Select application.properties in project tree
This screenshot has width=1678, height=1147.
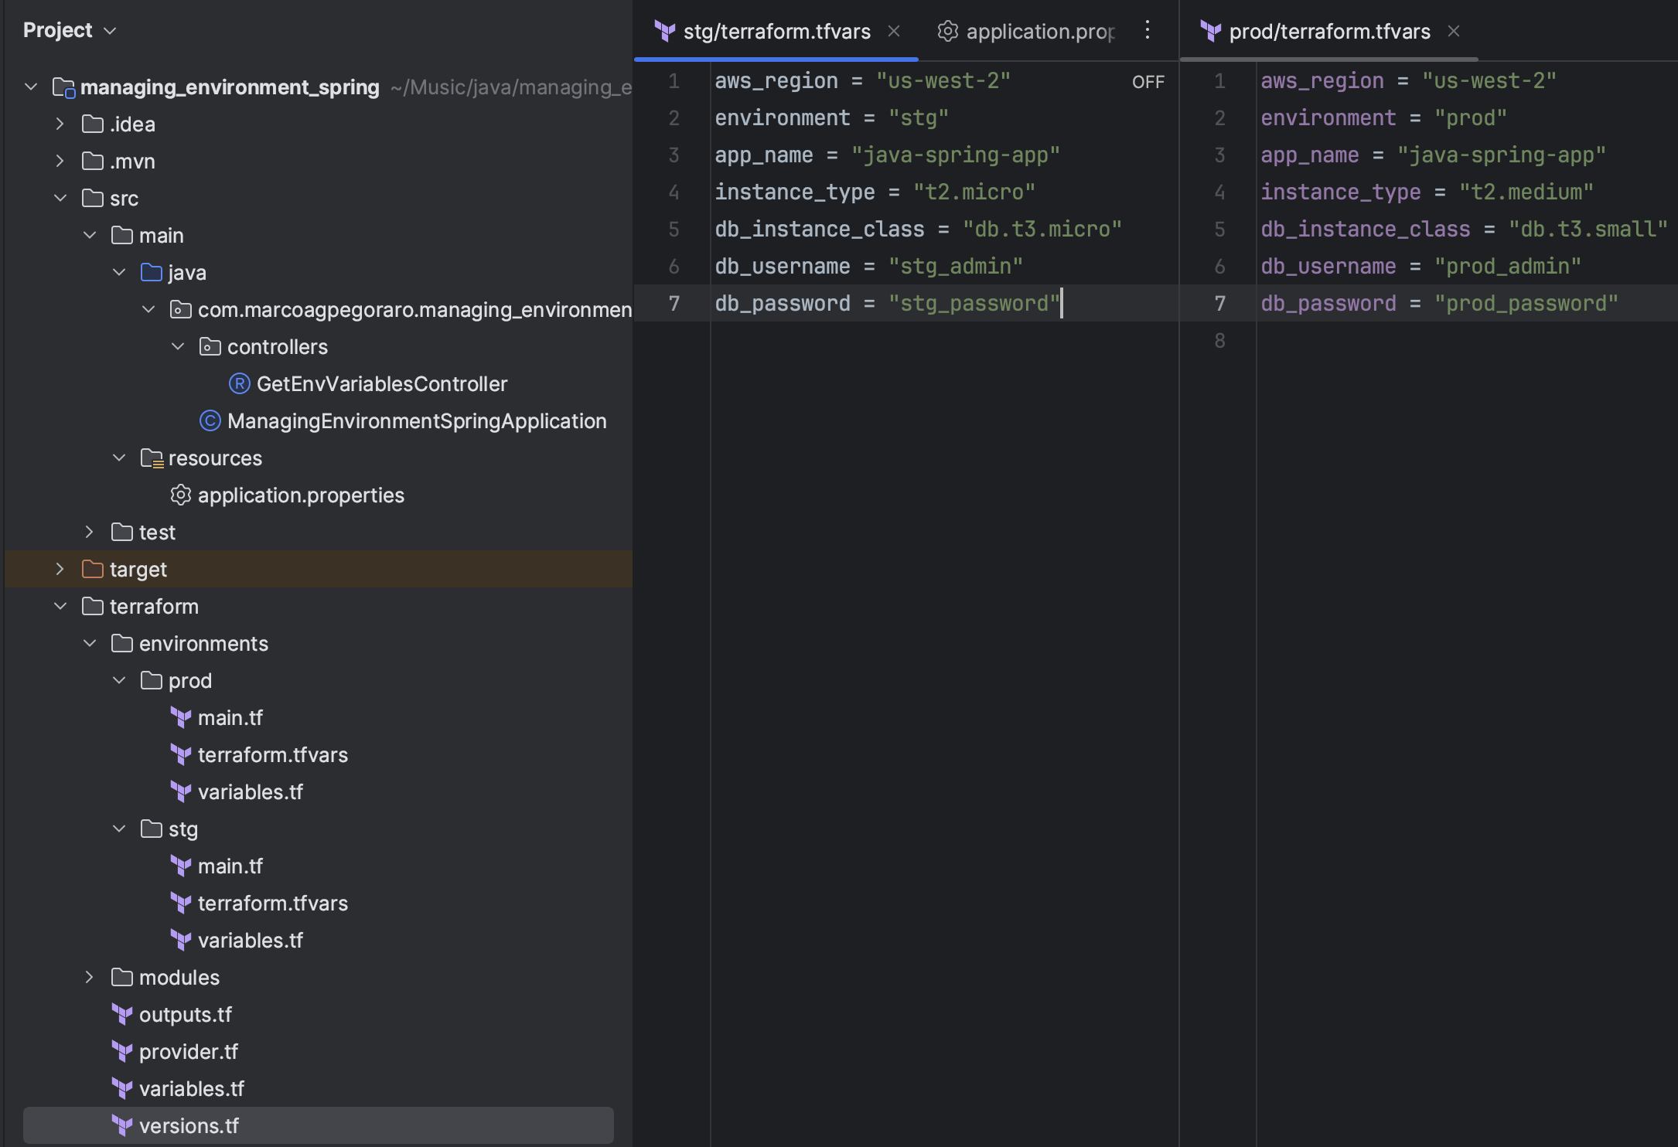click(301, 495)
